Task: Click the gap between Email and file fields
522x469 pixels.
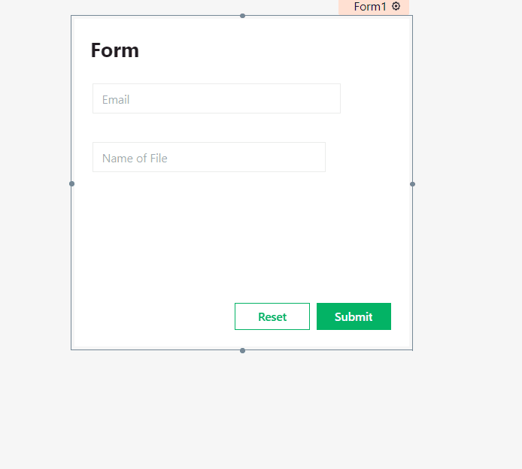Action: pyautogui.click(x=216, y=128)
